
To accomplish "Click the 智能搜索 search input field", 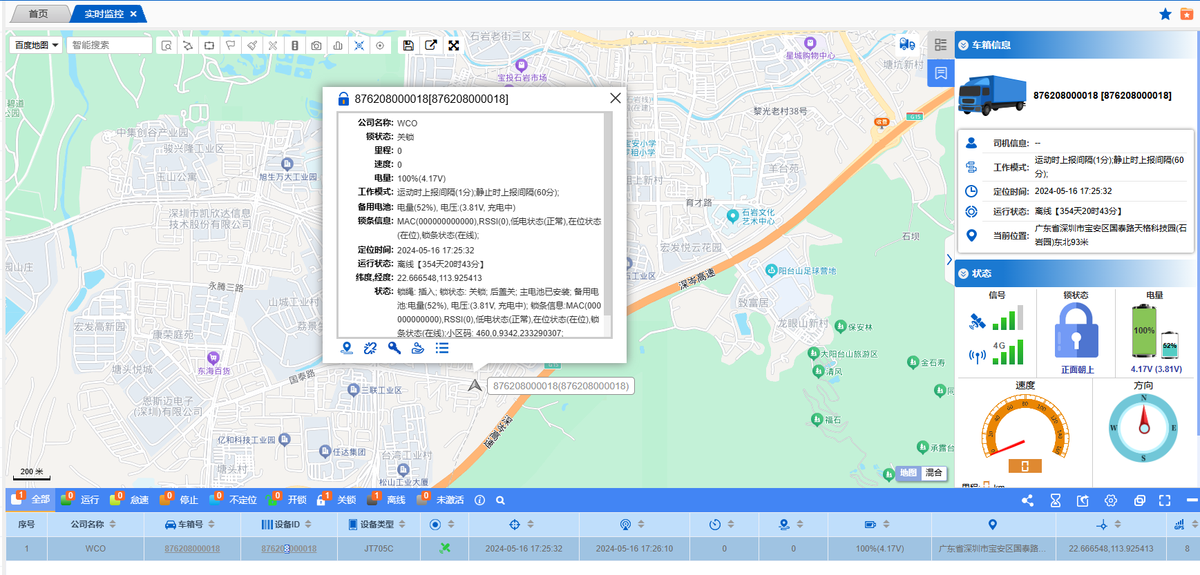I will (109, 46).
